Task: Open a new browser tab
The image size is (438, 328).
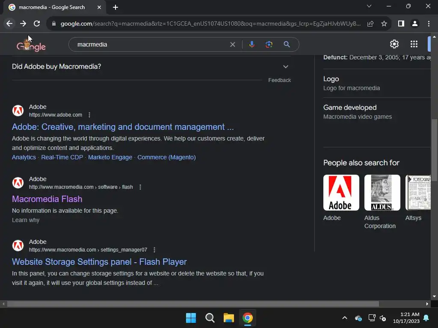Action: pos(115,8)
